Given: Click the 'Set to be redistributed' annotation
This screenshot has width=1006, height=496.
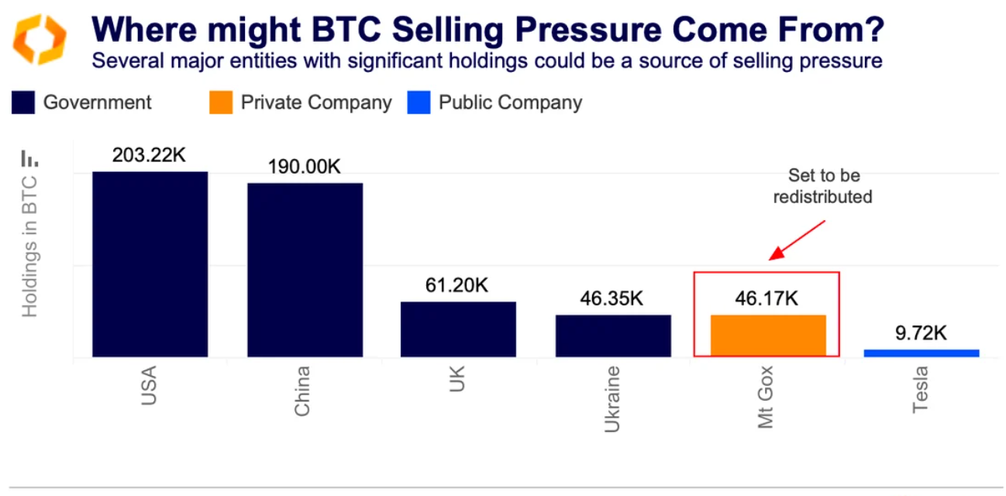Looking at the screenshot, I should coord(823,186).
